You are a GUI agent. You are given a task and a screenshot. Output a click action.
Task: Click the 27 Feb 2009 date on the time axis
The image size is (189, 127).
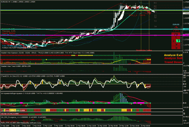coord(5,126)
